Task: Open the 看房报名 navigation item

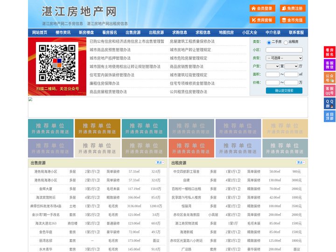Action: [110, 33]
